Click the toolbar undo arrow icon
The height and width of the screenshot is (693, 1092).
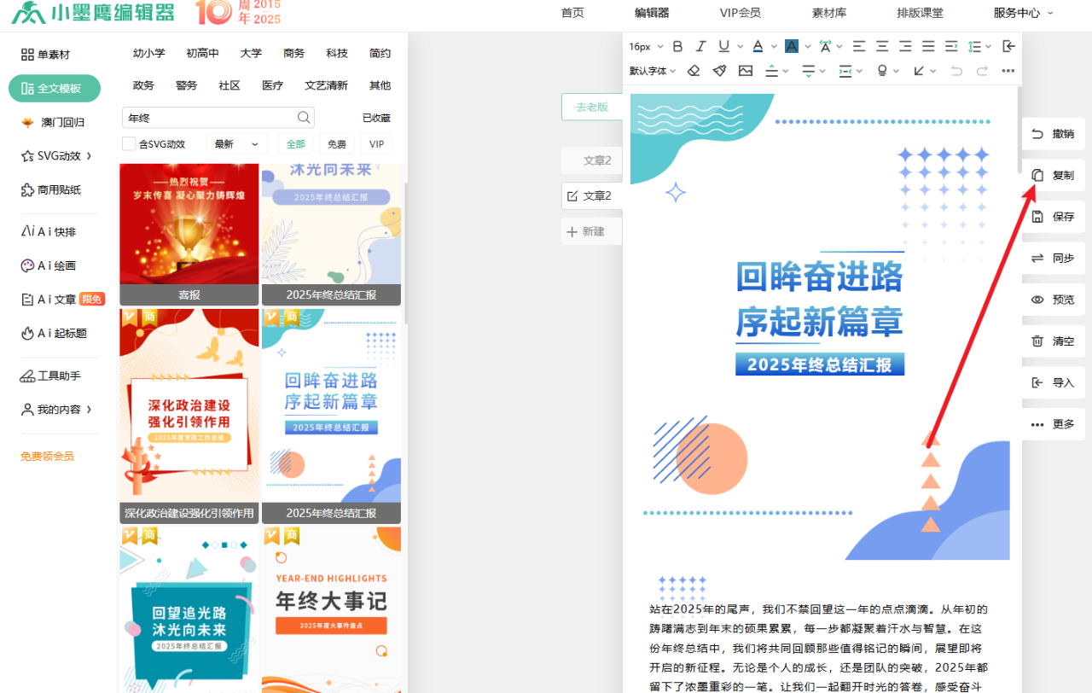[957, 71]
